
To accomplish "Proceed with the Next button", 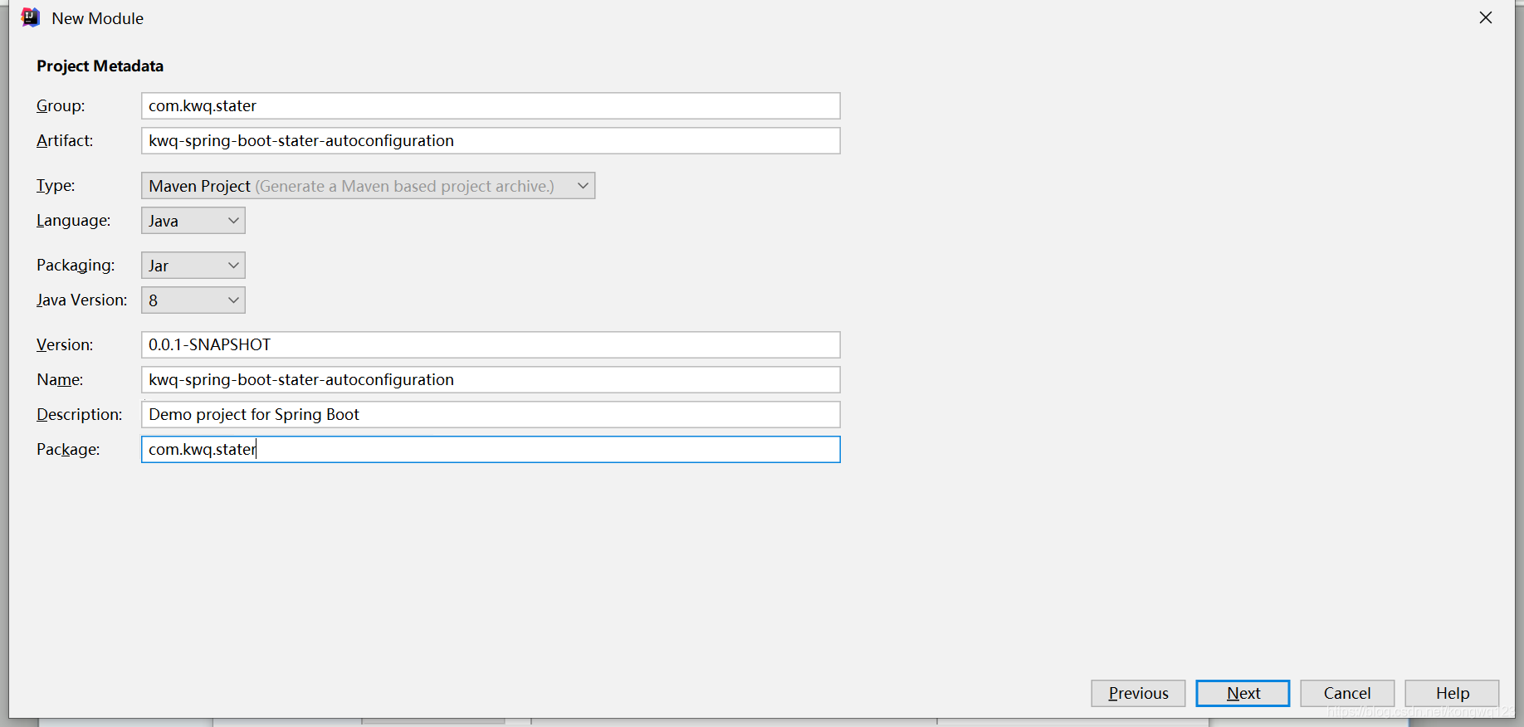I will (1243, 693).
